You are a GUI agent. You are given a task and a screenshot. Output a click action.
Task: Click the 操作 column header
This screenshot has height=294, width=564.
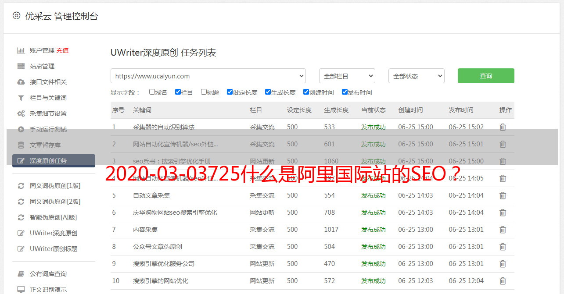click(506, 110)
